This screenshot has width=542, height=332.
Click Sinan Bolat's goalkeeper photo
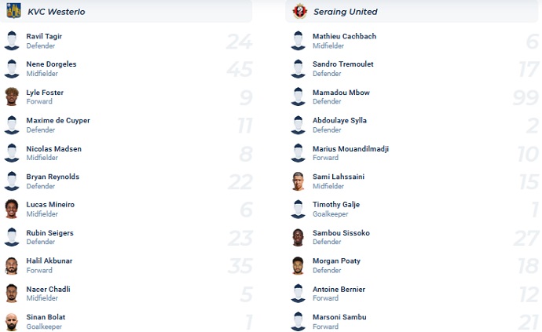point(12,322)
